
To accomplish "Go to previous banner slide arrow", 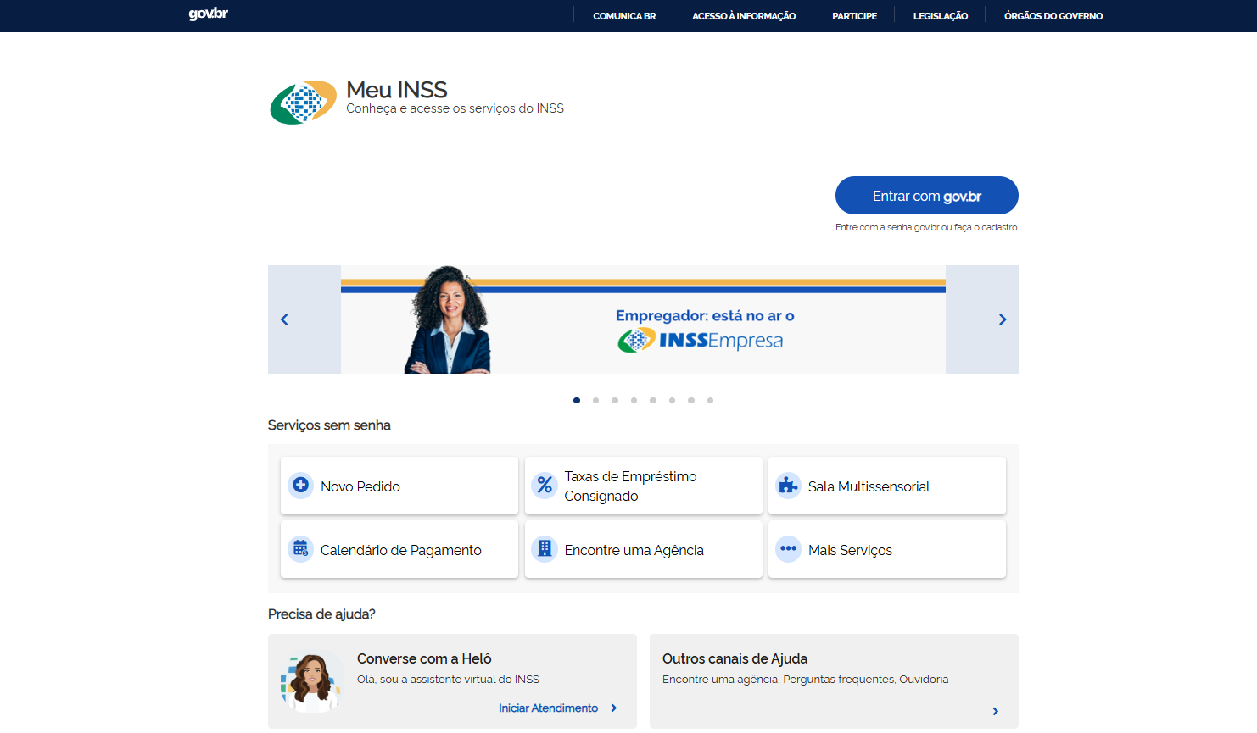I will click(284, 319).
